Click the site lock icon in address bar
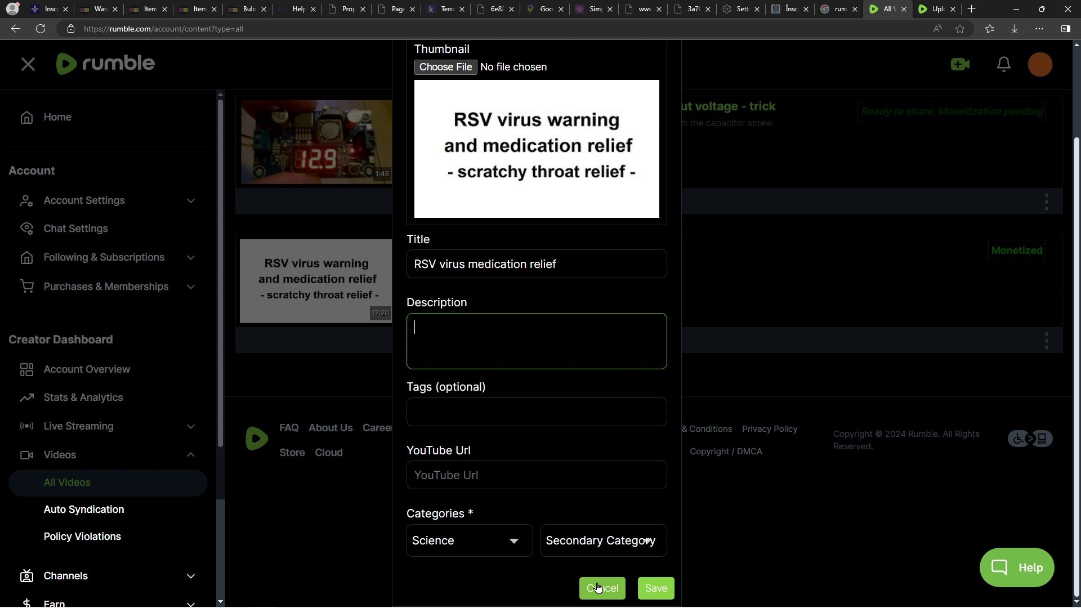1081x608 pixels. click(71, 29)
